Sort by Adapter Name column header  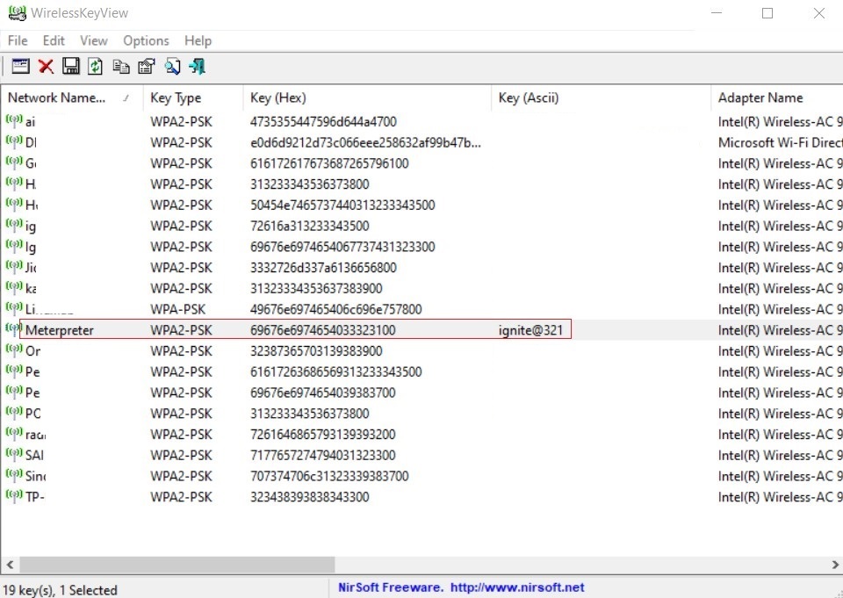tap(777, 97)
